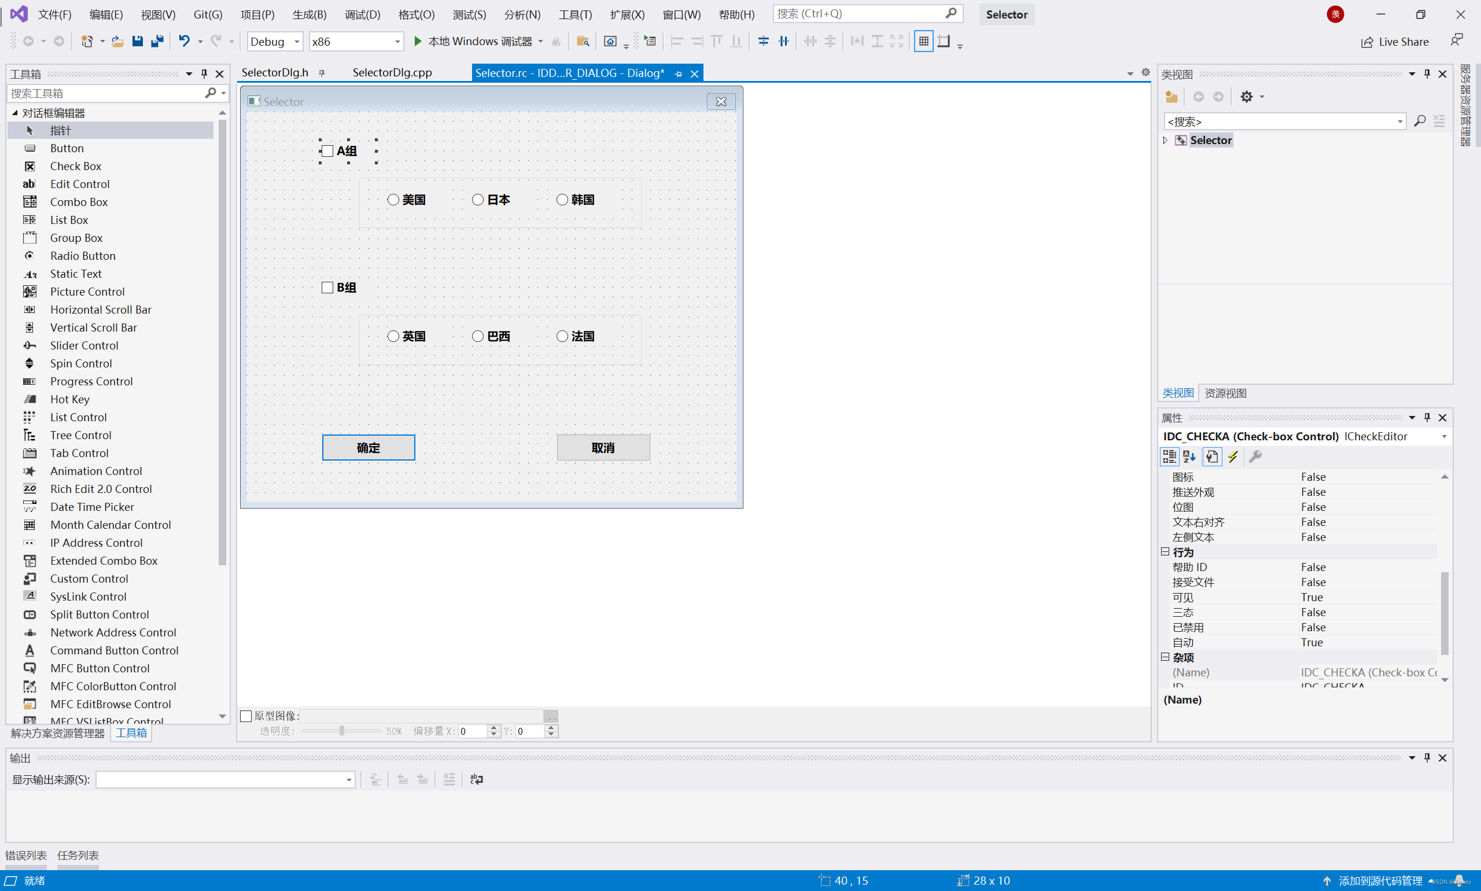Screen dimensions: 1481x891
Task: Click the Save All toolbar icon
Action: pos(157,42)
